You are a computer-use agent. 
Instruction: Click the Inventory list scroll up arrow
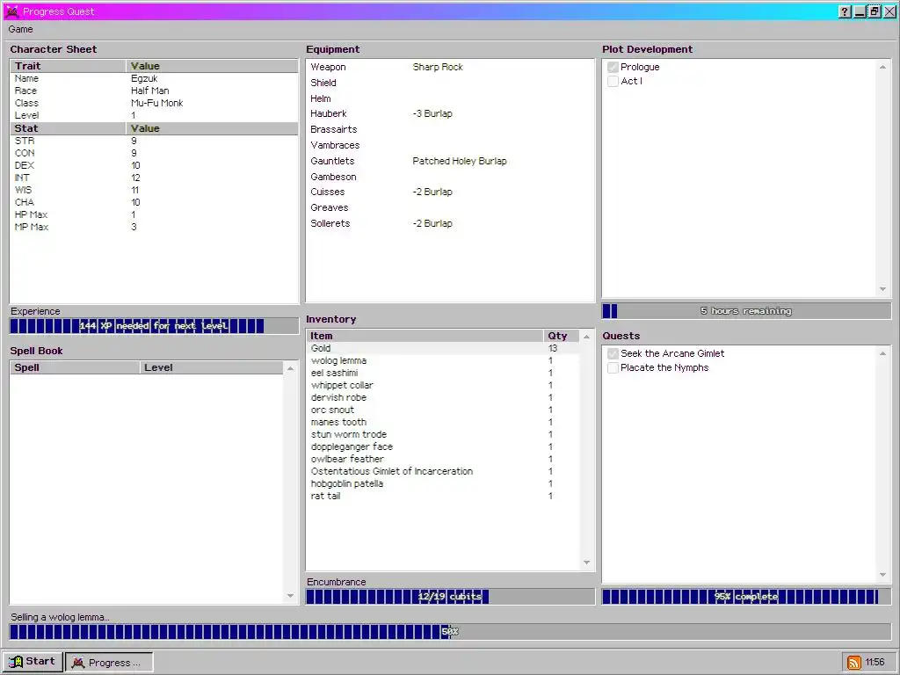(x=586, y=337)
